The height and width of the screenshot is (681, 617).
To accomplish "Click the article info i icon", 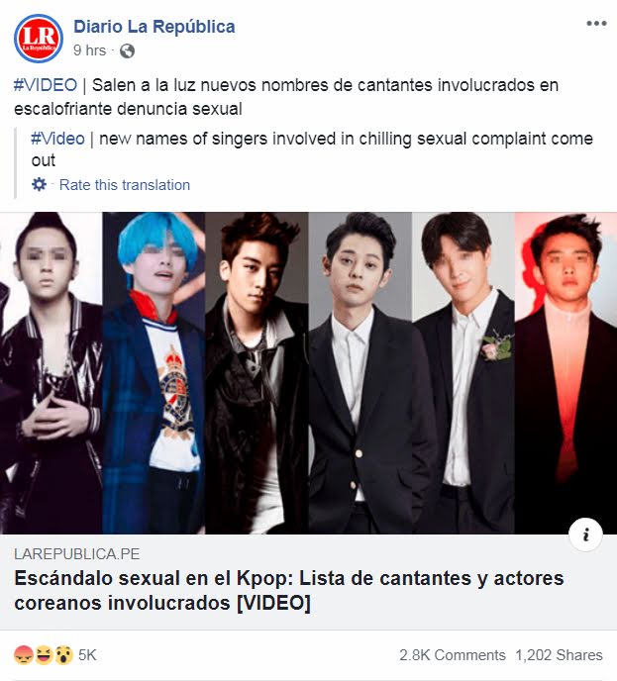I will tap(585, 535).
